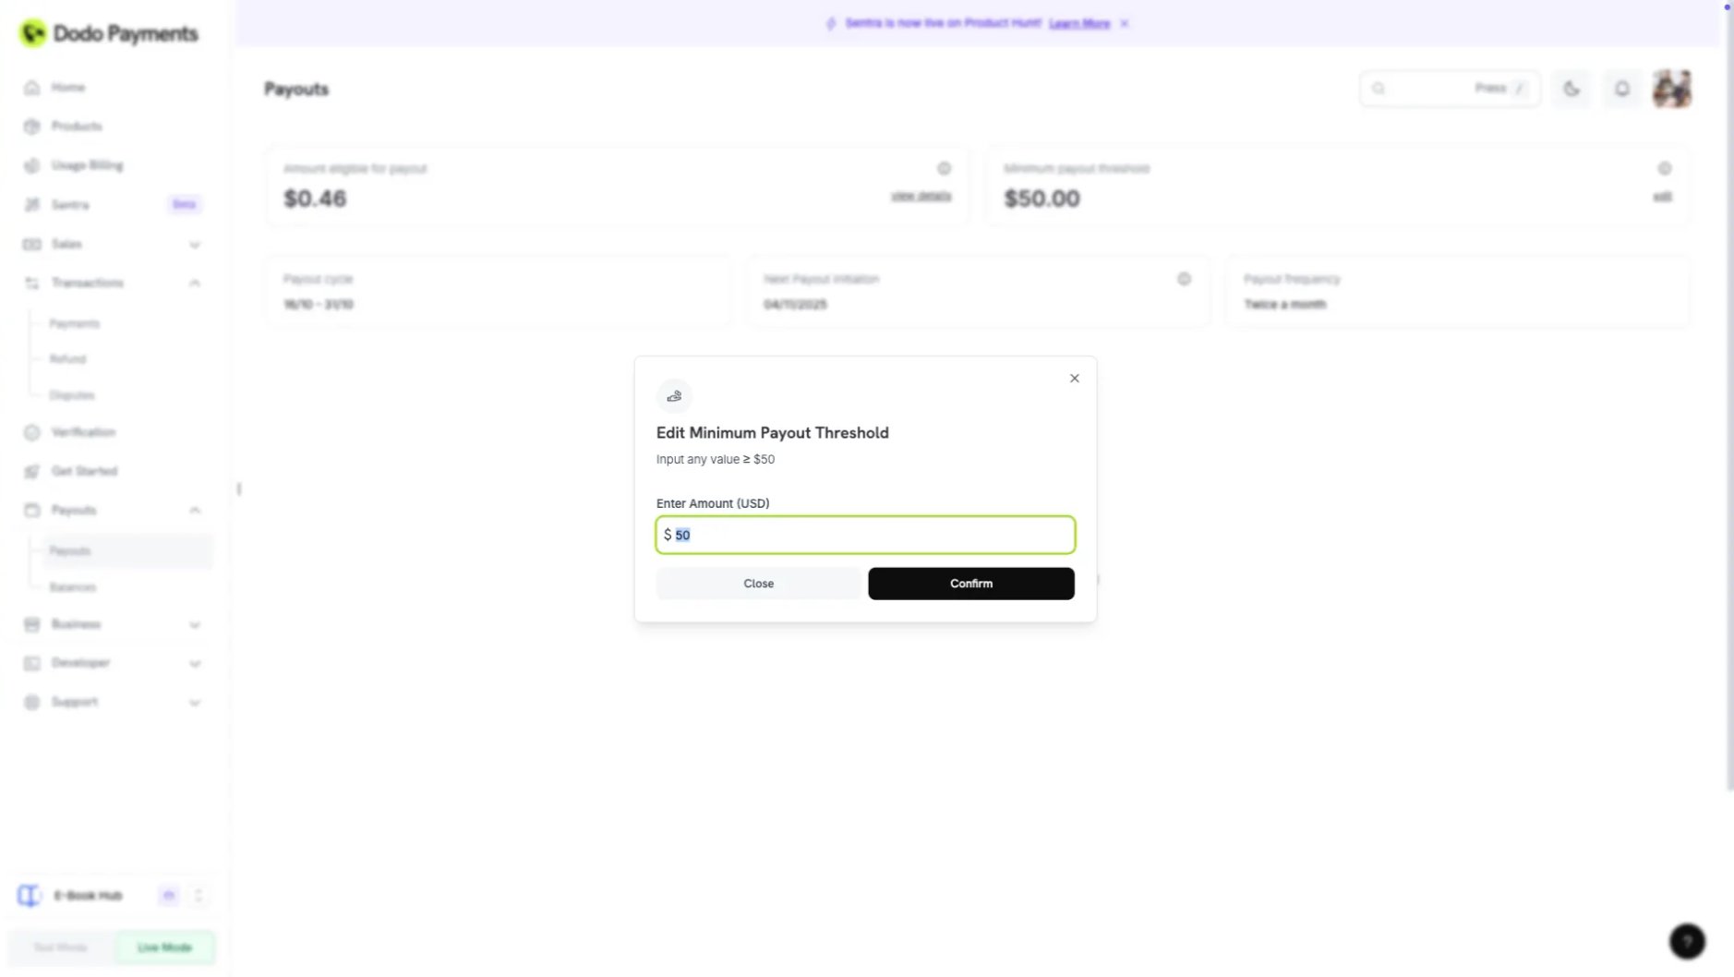Select the Verification icon in the sidebar
Screen dimensions: 1734x977
coord(33,431)
